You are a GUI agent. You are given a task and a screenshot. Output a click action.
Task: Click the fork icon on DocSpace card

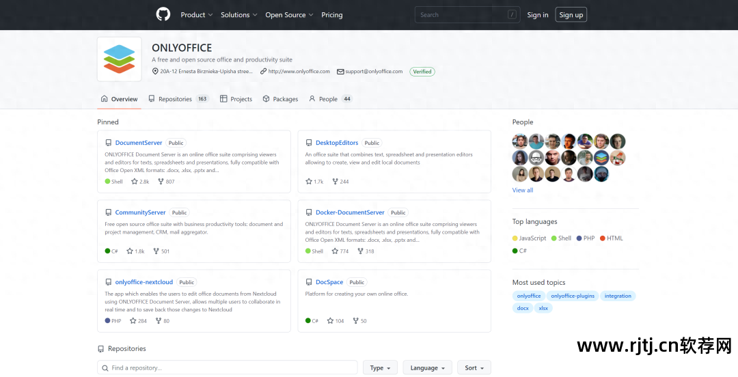[355, 321]
